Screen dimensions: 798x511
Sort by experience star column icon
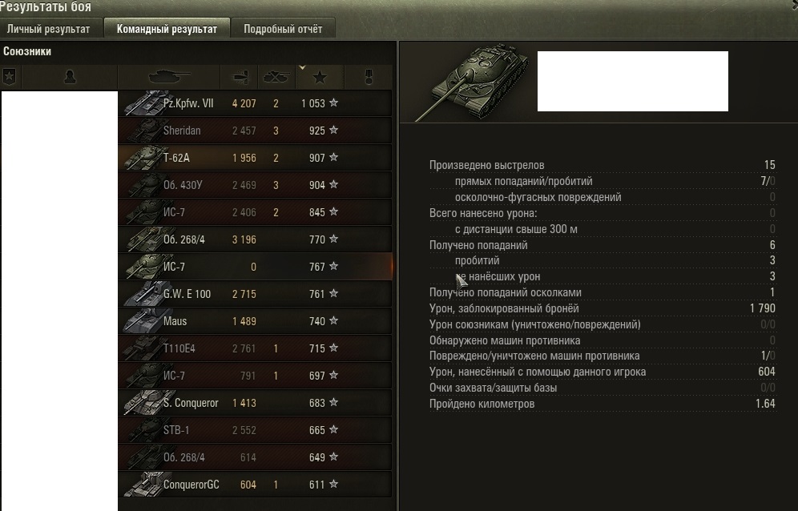click(320, 78)
